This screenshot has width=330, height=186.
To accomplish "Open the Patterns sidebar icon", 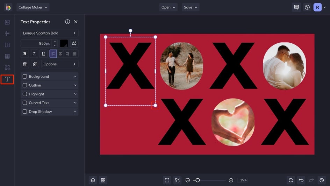I will pyautogui.click(x=7, y=56).
